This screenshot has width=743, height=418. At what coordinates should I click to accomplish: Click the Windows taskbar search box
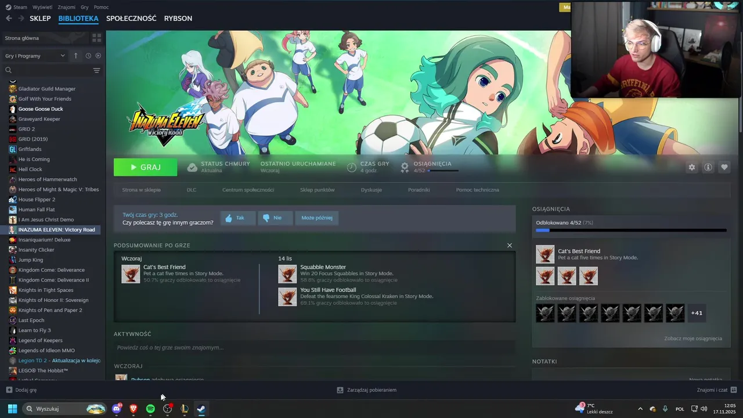64,409
